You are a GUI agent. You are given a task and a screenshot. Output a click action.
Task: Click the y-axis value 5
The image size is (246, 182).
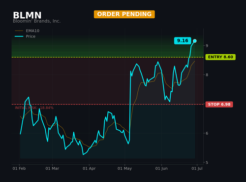207,163
